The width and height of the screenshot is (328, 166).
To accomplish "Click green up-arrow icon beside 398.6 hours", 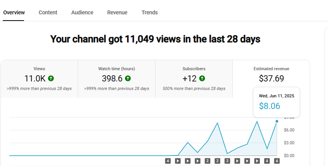I will 128,78.
